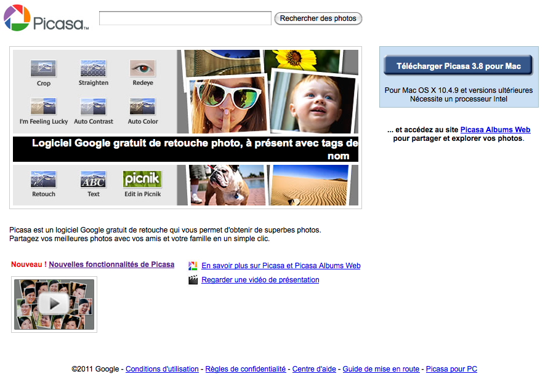Image resolution: width=548 pixels, height=382 pixels.
Task: Select the Auto Contrast icon
Action: point(94,106)
